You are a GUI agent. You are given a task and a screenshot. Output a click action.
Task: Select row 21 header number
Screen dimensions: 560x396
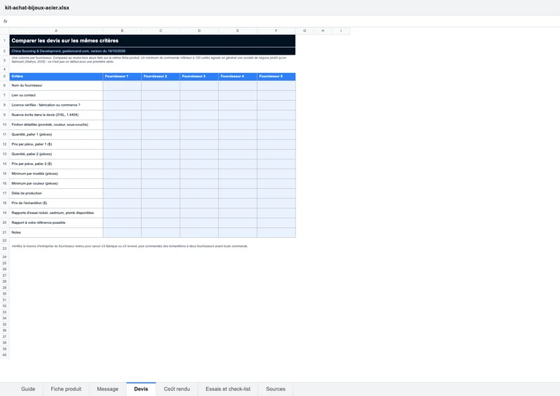pyautogui.click(x=5, y=232)
